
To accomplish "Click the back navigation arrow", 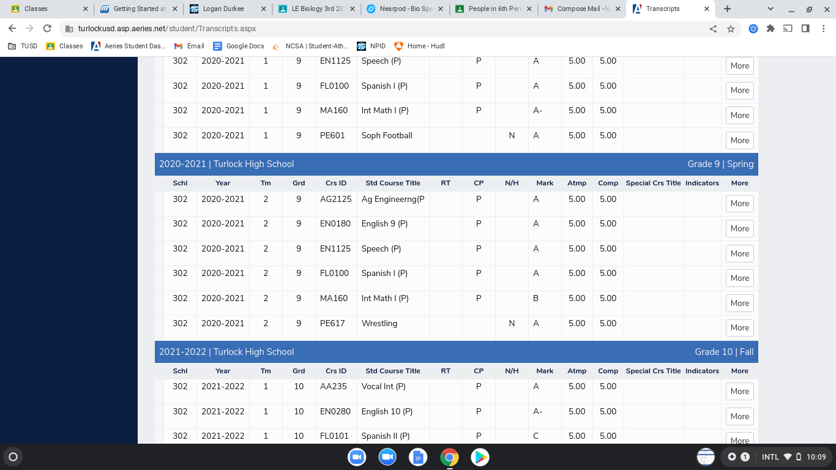I will coord(12,29).
